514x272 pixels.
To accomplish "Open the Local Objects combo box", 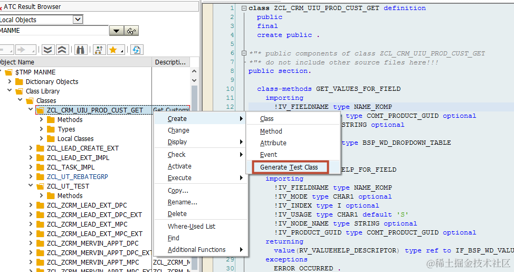I will tap(41, 20).
